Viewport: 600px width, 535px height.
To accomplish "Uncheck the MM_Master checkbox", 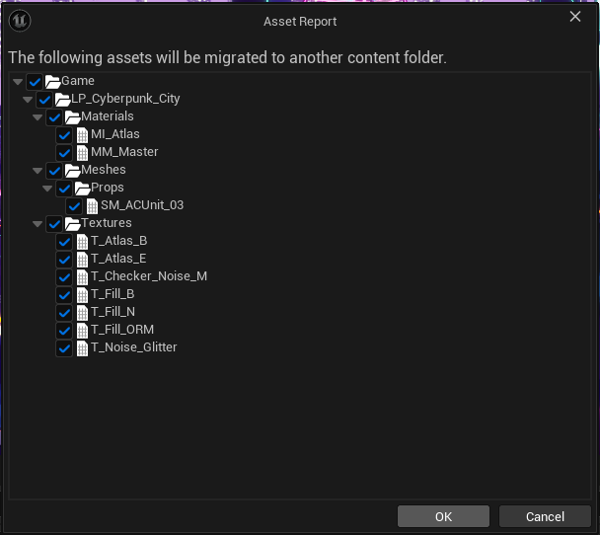I will pyautogui.click(x=64, y=152).
